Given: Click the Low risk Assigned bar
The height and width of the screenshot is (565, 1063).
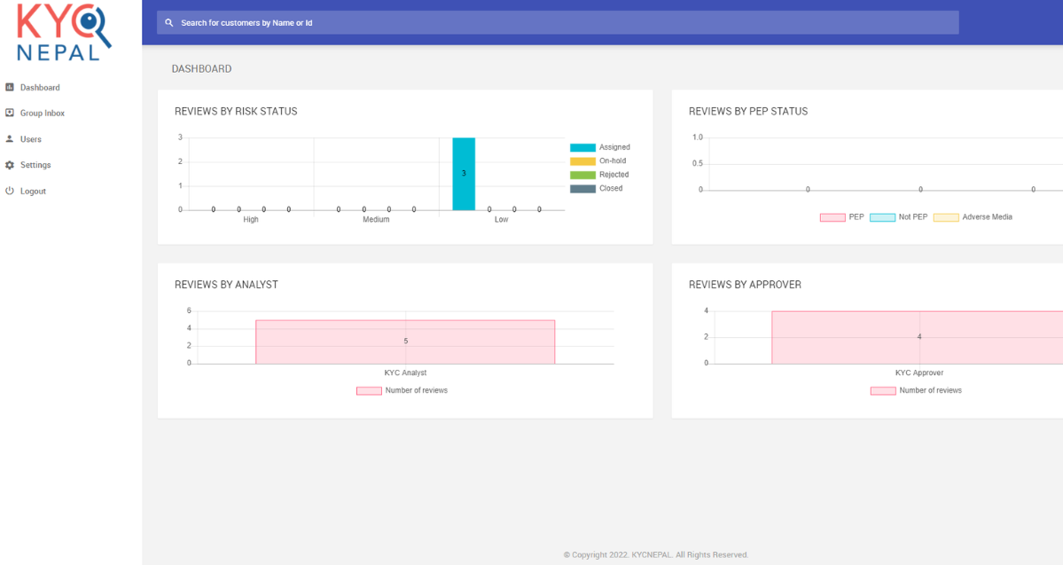Looking at the screenshot, I should click(x=464, y=174).
